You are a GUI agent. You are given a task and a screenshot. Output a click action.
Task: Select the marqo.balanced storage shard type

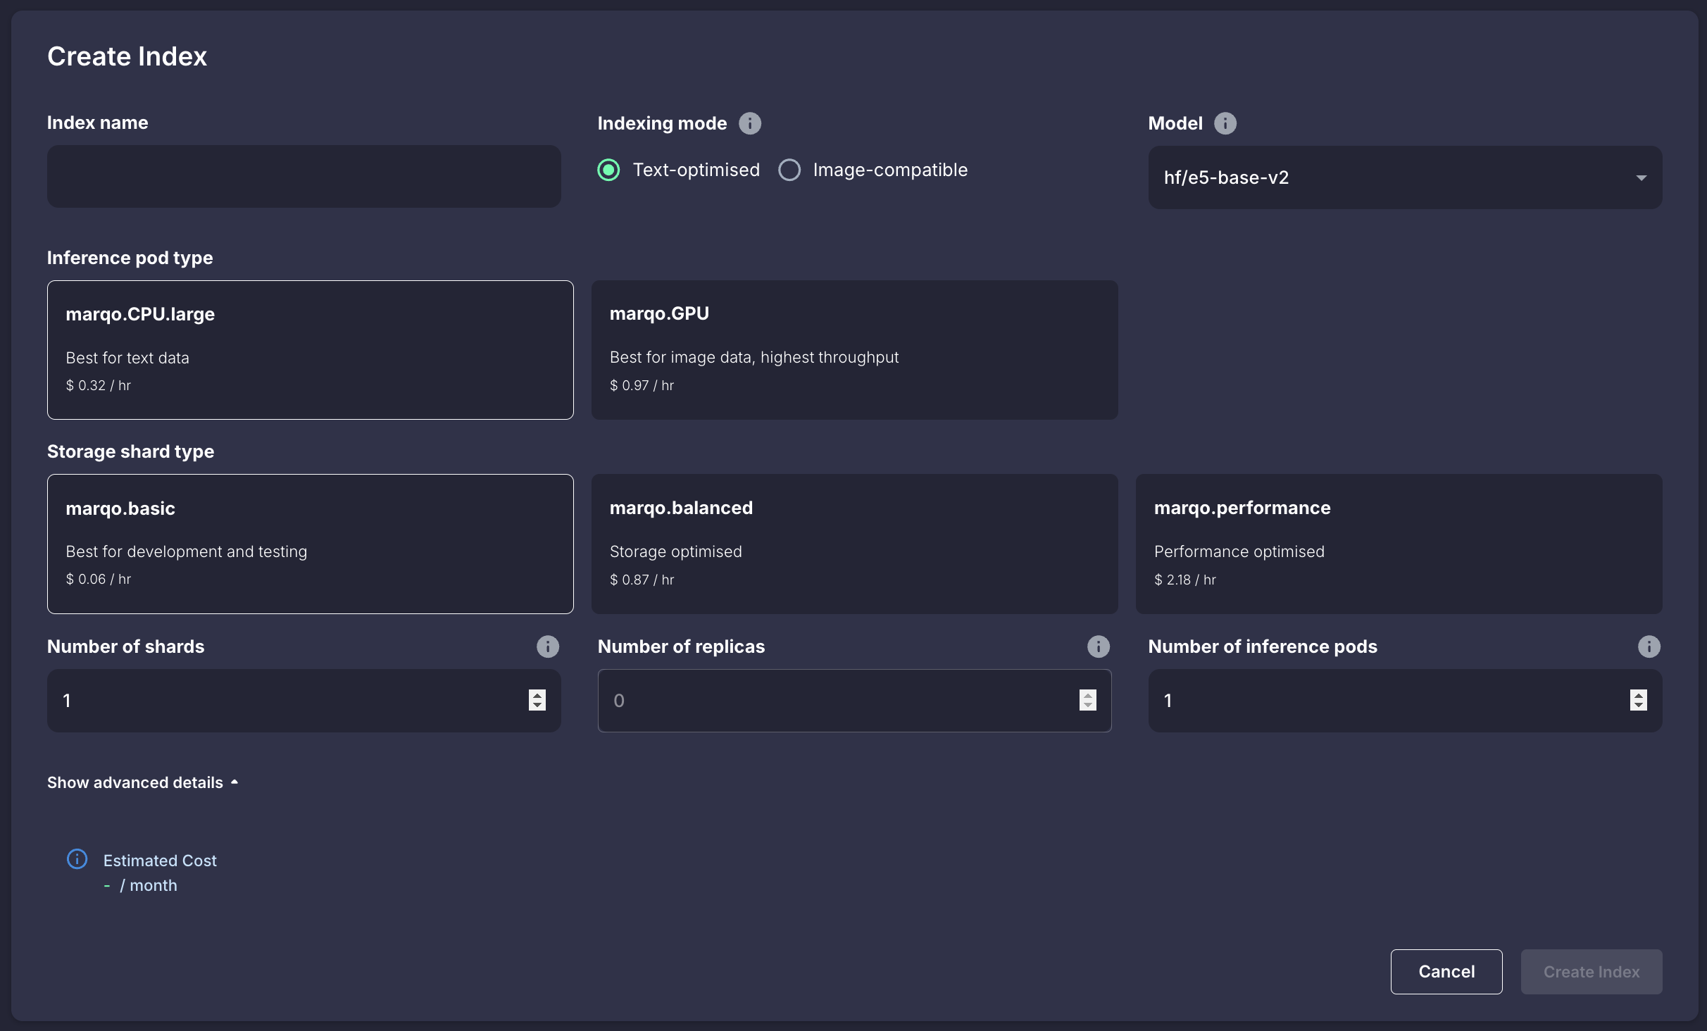click(854, 544)
